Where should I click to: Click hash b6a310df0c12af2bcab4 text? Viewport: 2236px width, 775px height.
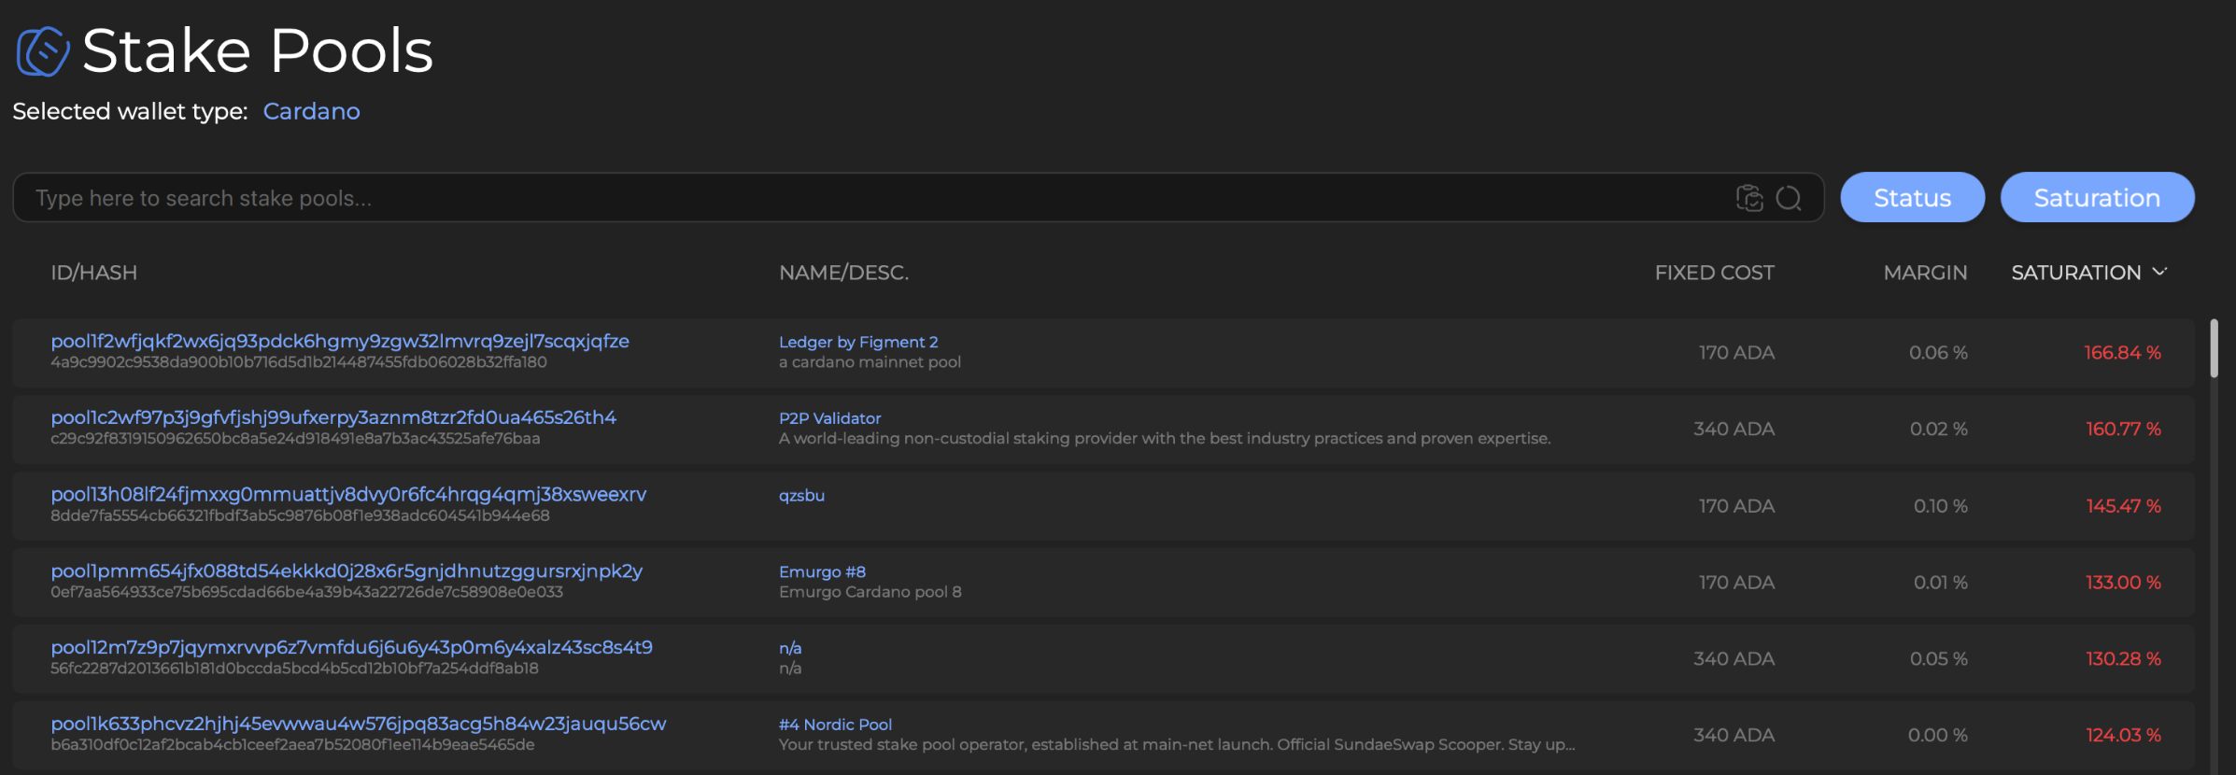[x=292, y=745]
